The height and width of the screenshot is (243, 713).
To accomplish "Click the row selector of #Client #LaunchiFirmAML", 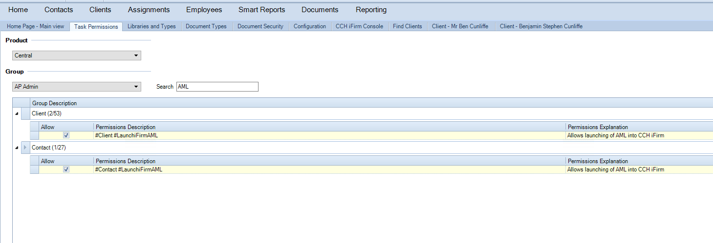I will point(34,135).
